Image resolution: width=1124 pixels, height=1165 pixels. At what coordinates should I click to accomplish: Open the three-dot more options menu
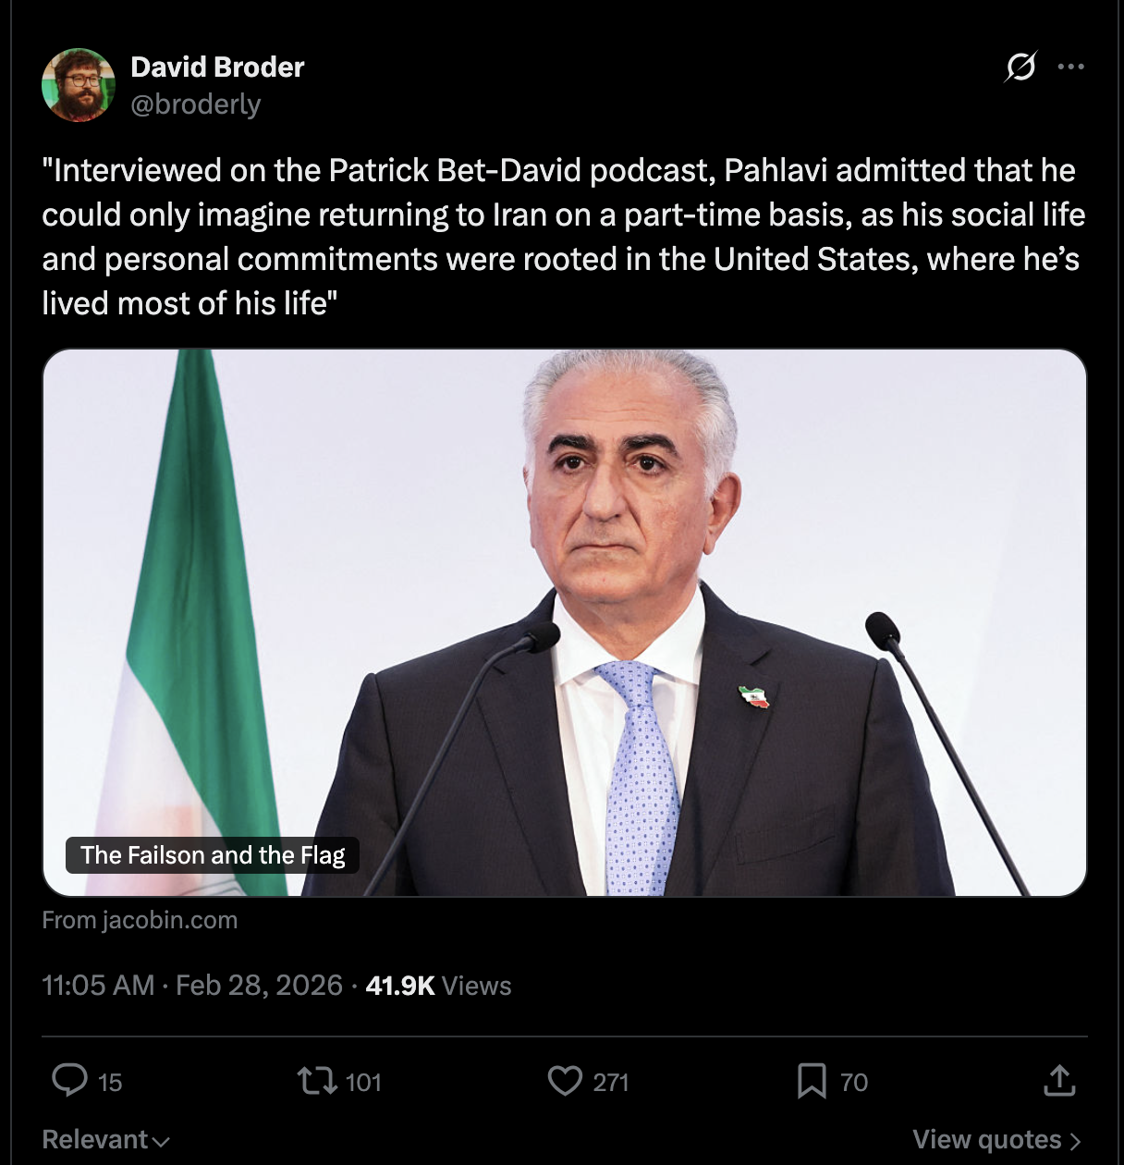pos(1070,67)
